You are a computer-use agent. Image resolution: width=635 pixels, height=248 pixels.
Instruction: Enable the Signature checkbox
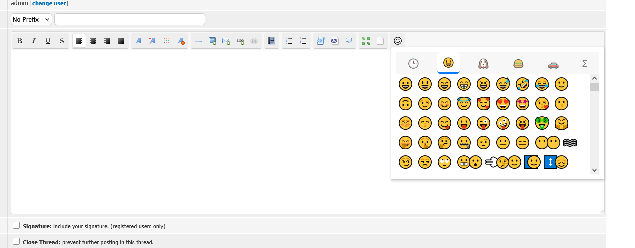tap(16, 226)
